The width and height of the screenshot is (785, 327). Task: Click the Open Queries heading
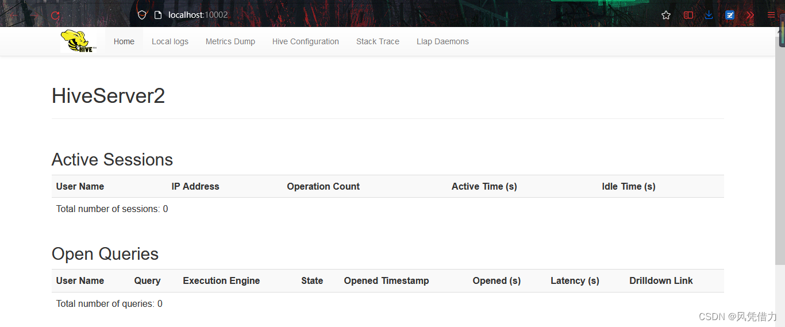click(105, 254)
